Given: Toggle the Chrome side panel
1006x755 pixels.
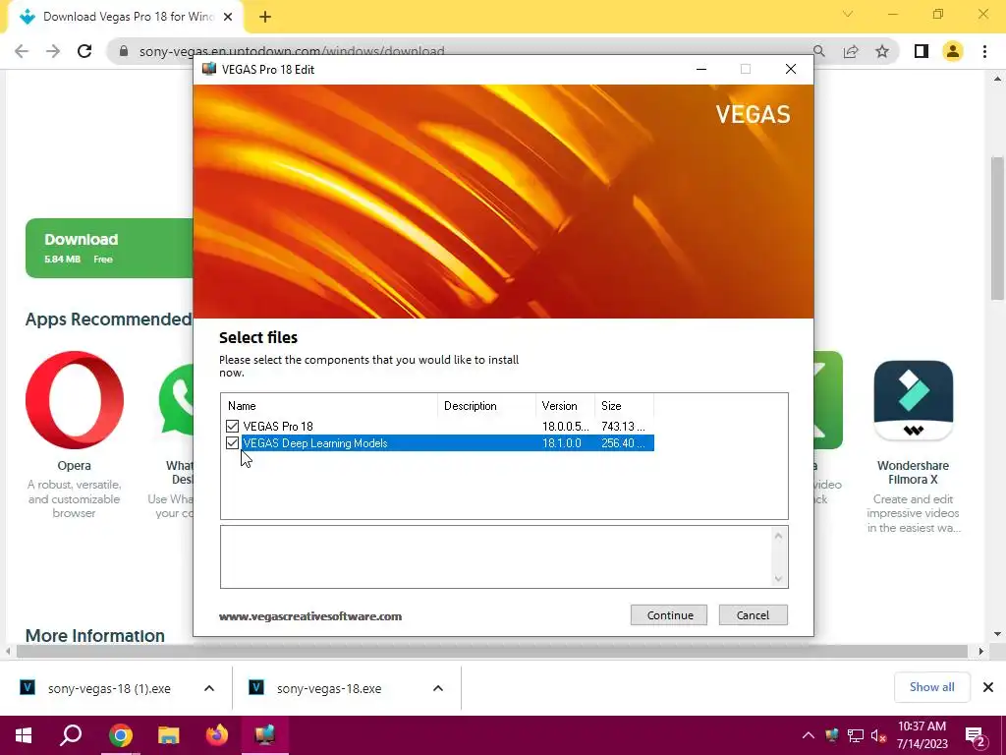Looking at the screenshot, I should pos(922,51).
